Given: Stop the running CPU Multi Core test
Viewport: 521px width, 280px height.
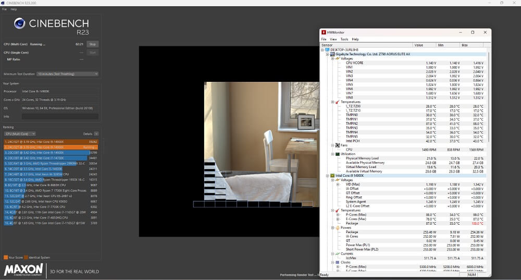Looking at the screenshot, I should pyautogui.click(x=92, y=44).
